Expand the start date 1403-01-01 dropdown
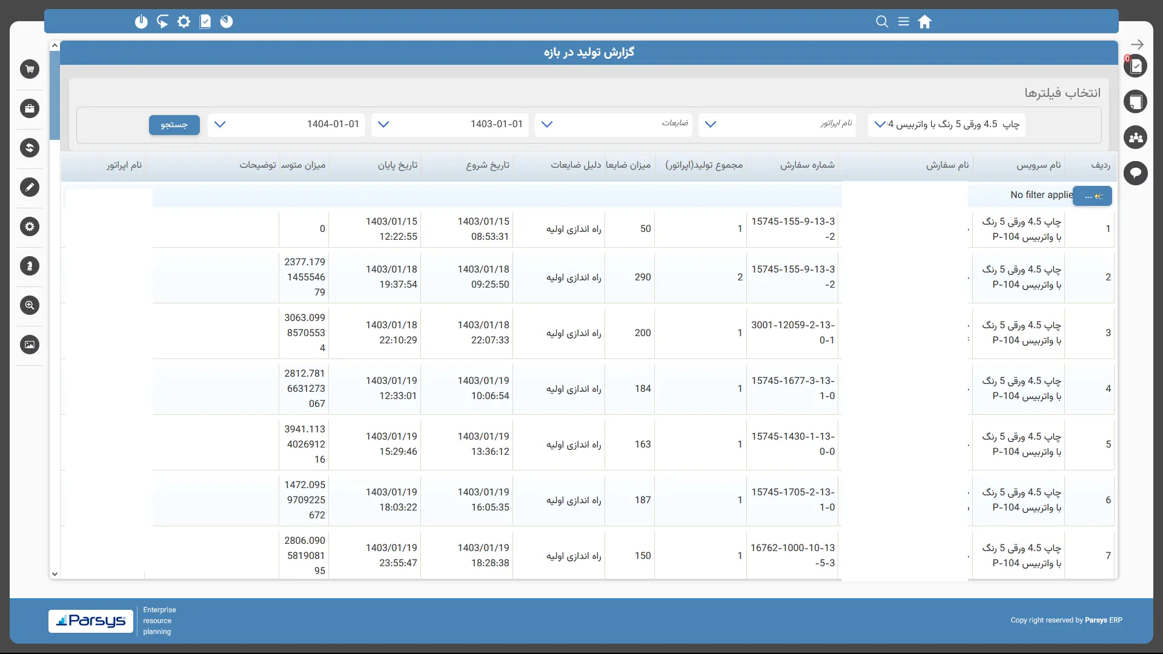 tap(383, 124)
